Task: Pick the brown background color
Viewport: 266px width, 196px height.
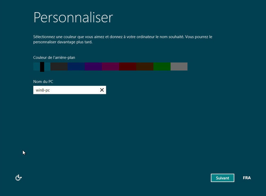Action: click(145, 67)
